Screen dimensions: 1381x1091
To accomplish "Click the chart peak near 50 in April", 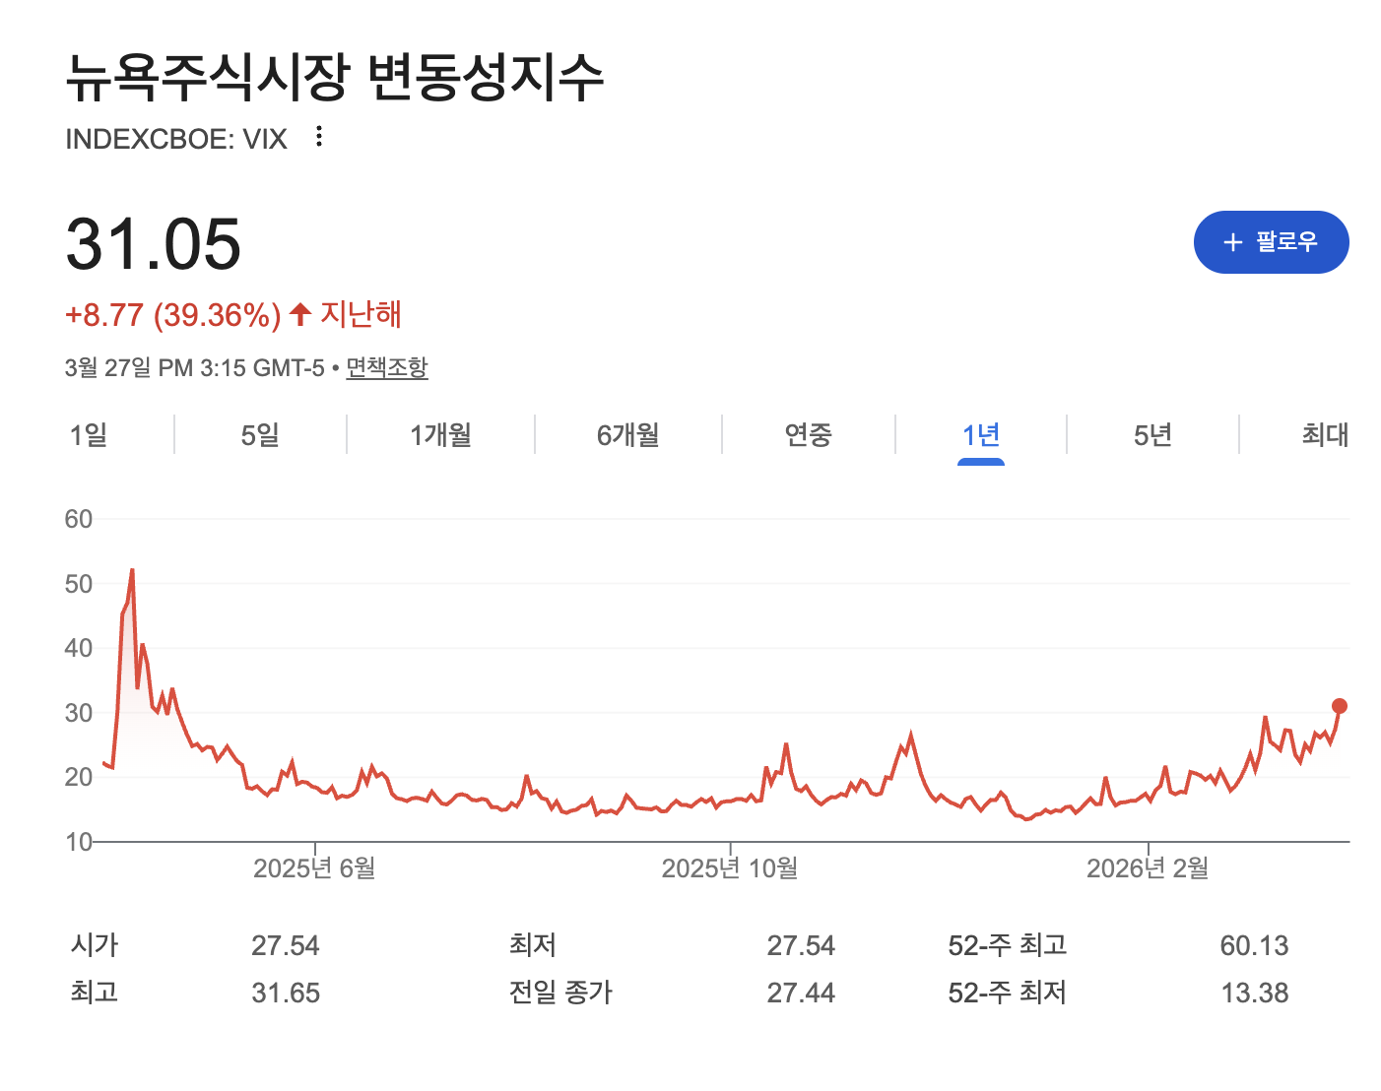I will 132,570.
